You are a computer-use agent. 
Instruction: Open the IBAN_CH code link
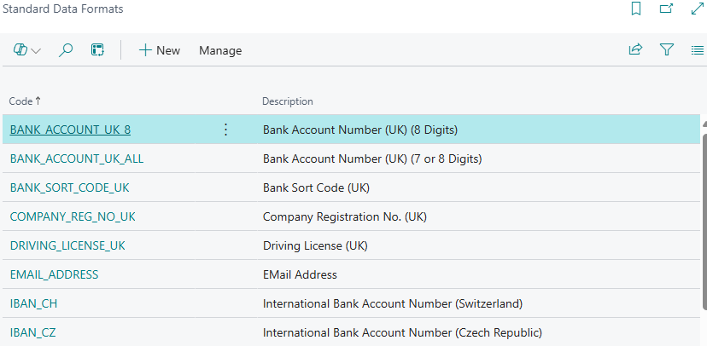coord(33,303)
